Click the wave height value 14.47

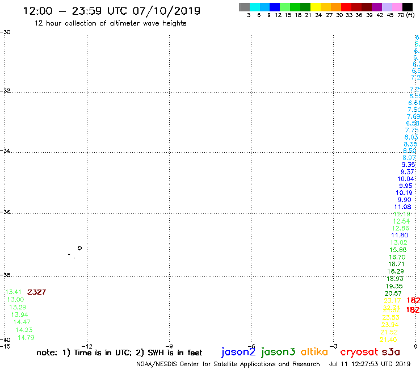22,322
